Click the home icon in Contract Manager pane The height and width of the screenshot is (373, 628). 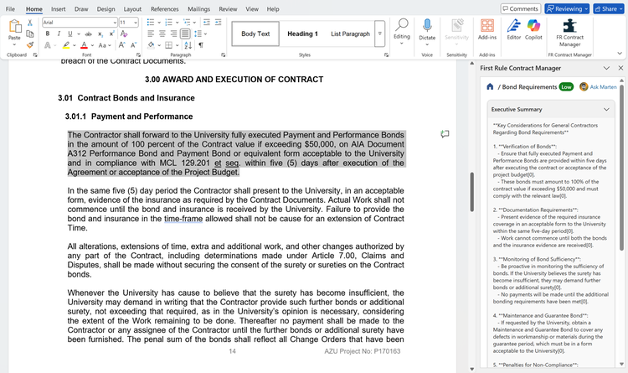490,86
